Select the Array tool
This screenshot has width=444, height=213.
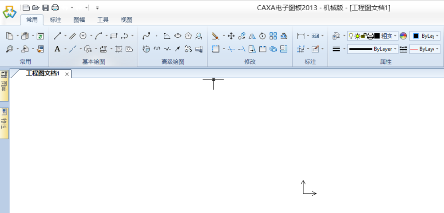pyautogui.click(x=273, y=36)
